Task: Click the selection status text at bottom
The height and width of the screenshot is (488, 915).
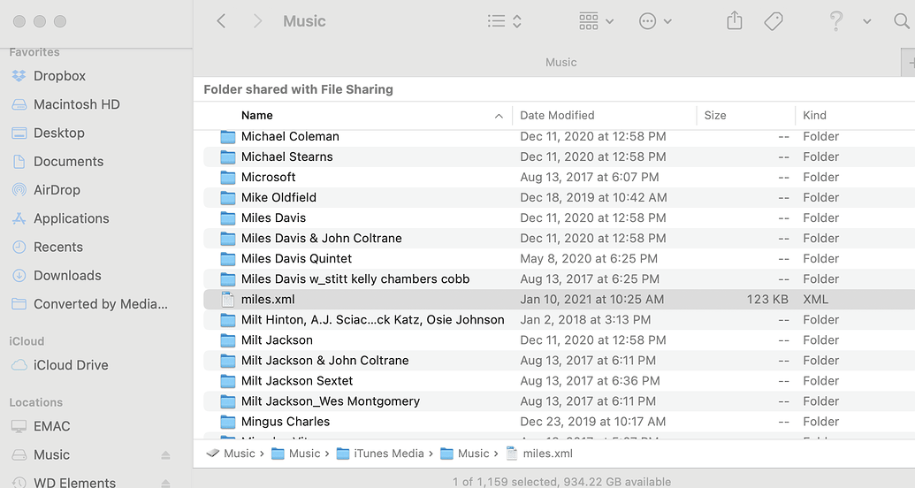Action: pos(561,482)
